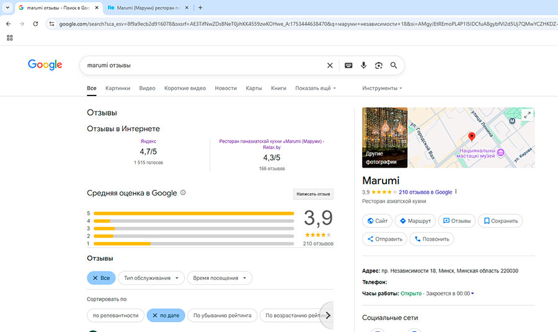Image resolution: width=558 pixels, height=332 pixels.
Task: Open '210 отзывов в Google' link
Action: coord(425,192)
